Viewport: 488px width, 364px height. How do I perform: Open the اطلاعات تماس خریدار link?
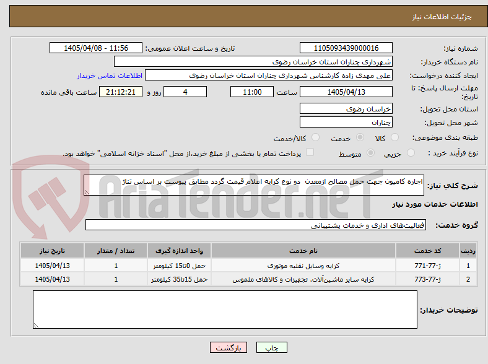pos(110,76)
